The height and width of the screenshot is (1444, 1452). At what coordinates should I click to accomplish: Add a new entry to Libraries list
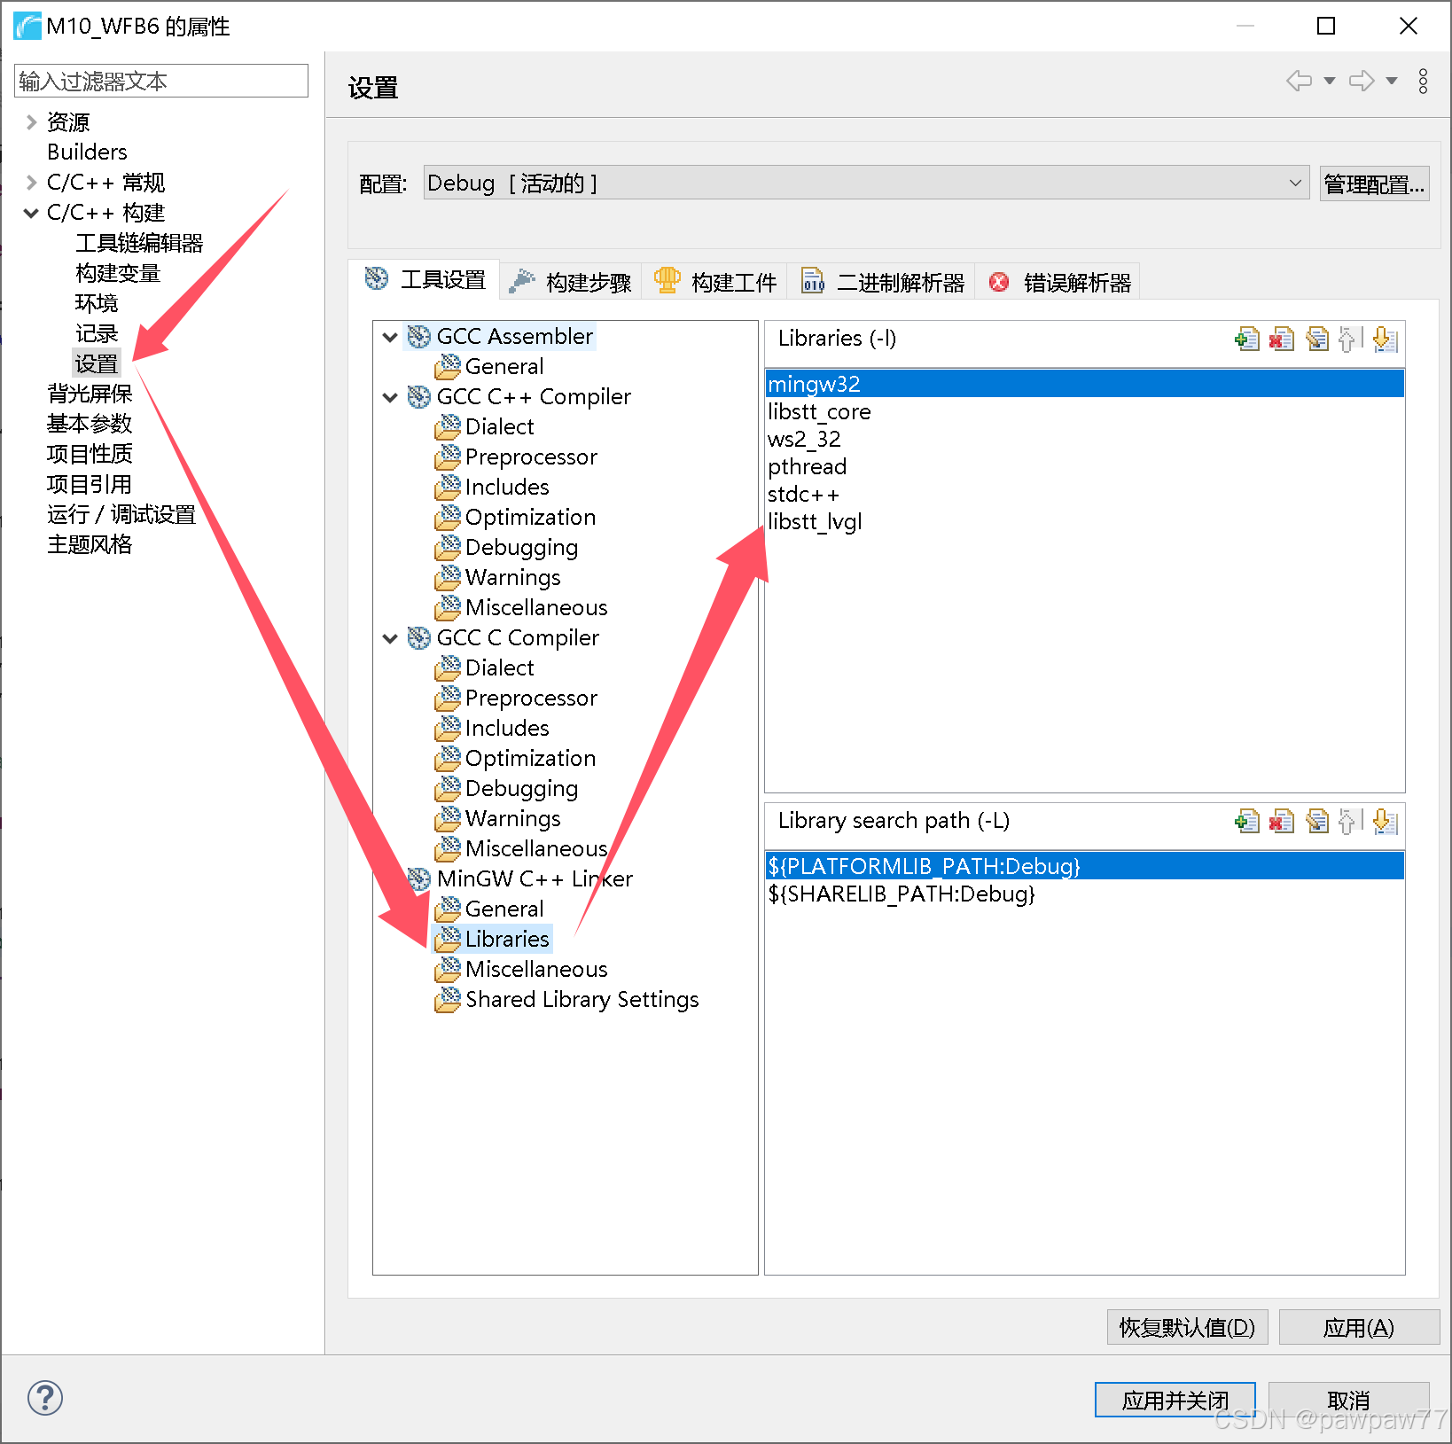tap(1248, 339)
